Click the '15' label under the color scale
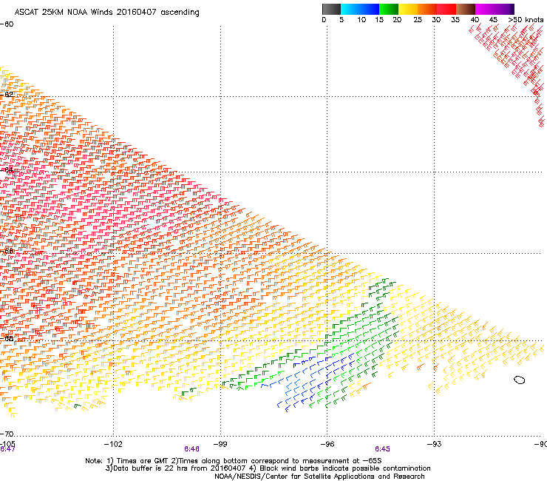 click(x=379, y=20)
